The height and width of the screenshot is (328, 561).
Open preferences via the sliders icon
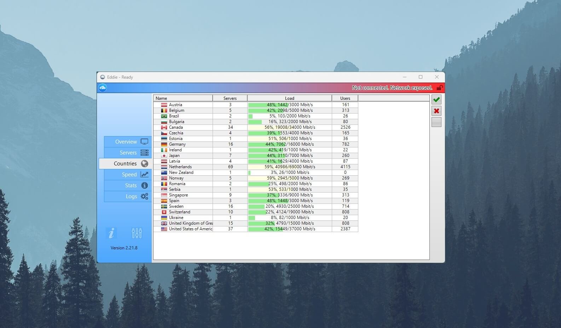tap(137, 233)
